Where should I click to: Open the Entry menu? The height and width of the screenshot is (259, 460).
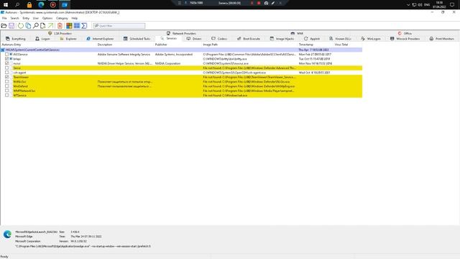(x=26, y=18)
